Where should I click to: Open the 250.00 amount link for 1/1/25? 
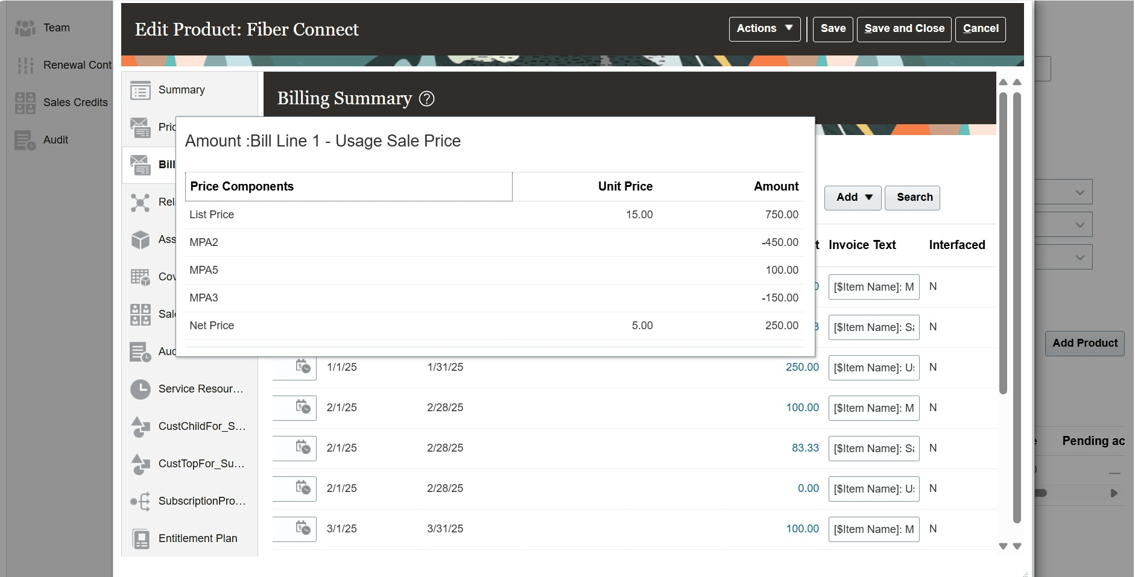point(802,367)
